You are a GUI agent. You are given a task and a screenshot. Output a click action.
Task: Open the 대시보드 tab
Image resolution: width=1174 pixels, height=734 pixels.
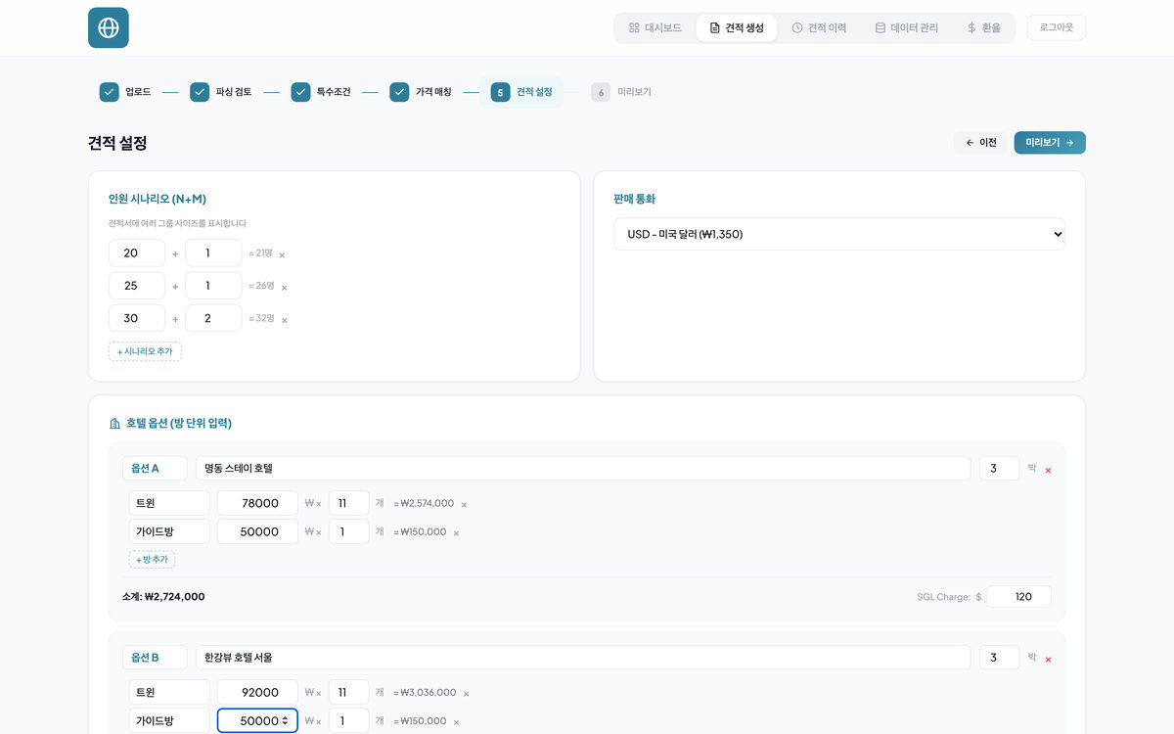(655, 27)
